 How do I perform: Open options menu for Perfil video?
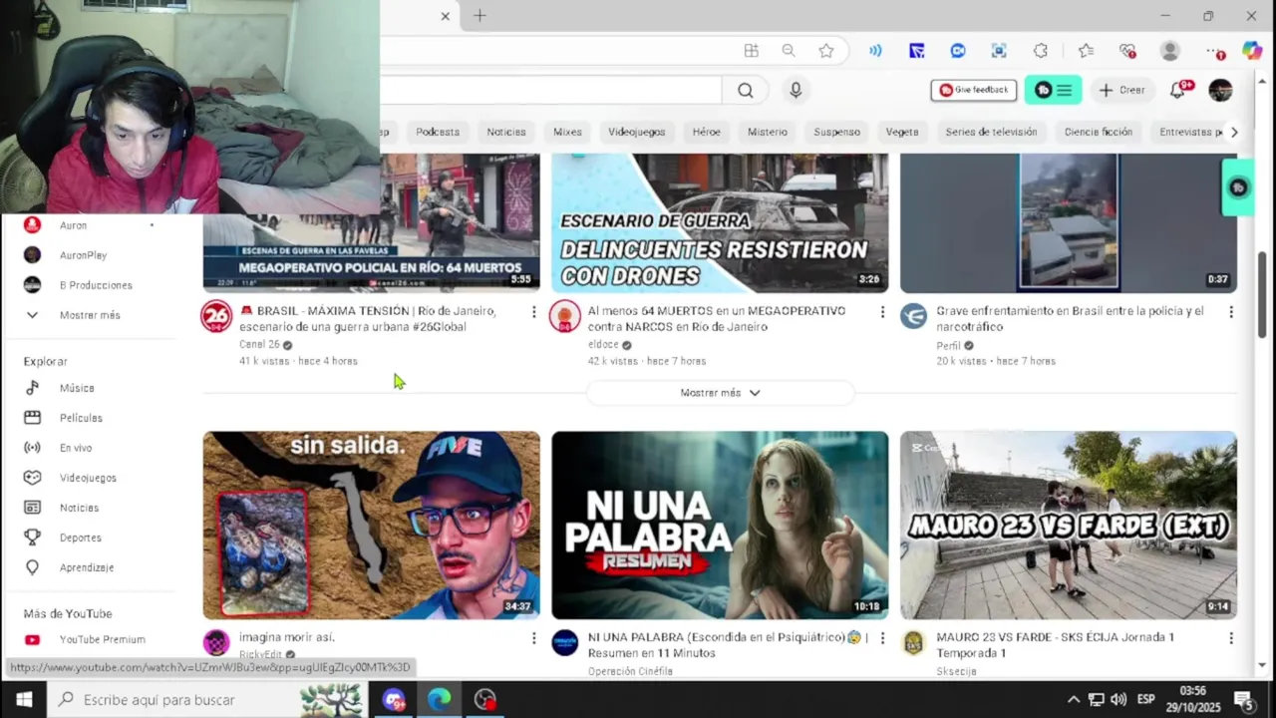pos(1231,312)
